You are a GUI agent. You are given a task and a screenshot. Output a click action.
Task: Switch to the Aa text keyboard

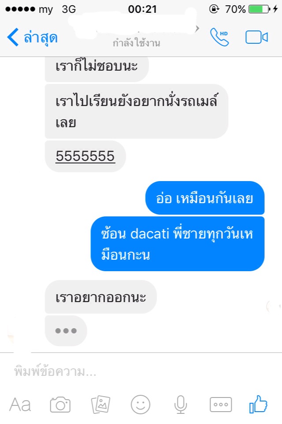(x=20, y=405)
